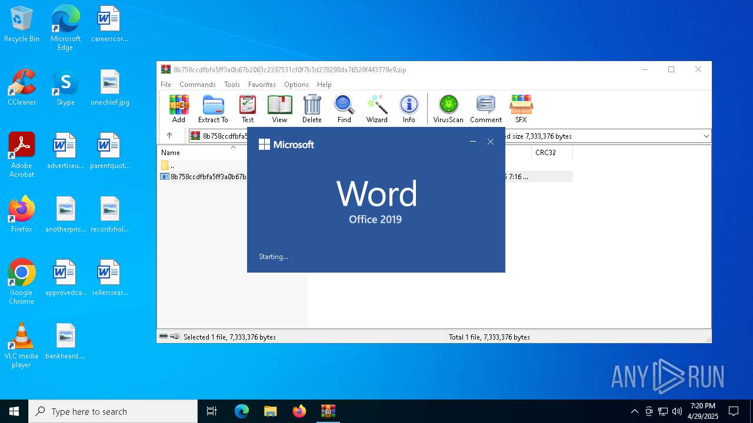Image resolution: width=753 pixels, height=423 pixels.
Task: Click WinRAR taskbar button
Action: 328,411
